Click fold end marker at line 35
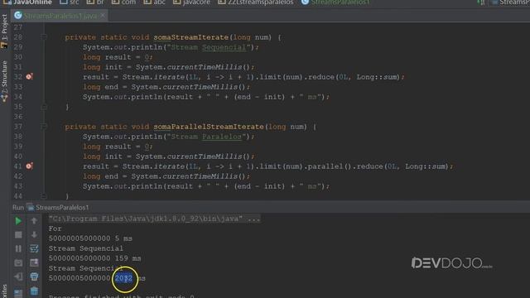The width and height of the screenshot is (530, 298). coord(44,107)
